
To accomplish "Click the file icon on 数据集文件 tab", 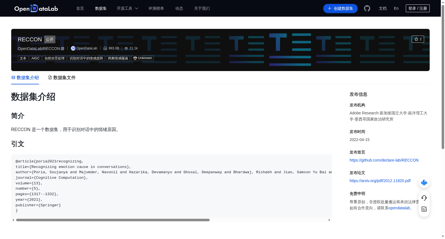I will pos(50,77).
